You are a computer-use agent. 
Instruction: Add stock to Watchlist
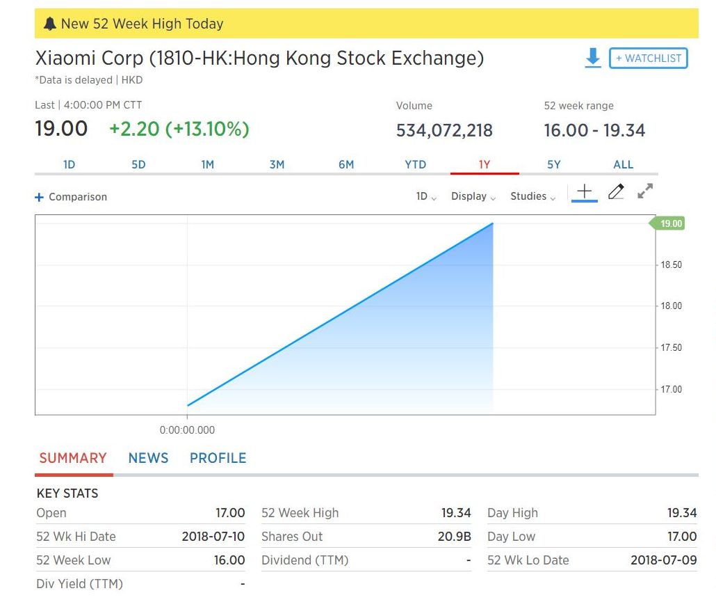click(648, 58)
